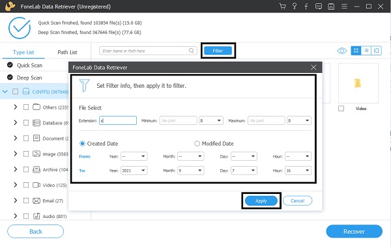Click the FoneLab app logo

tap(10, 7)
